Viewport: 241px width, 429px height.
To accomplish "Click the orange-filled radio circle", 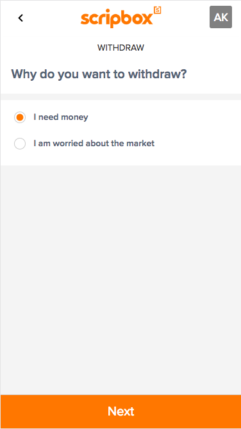I will (20, 117).
